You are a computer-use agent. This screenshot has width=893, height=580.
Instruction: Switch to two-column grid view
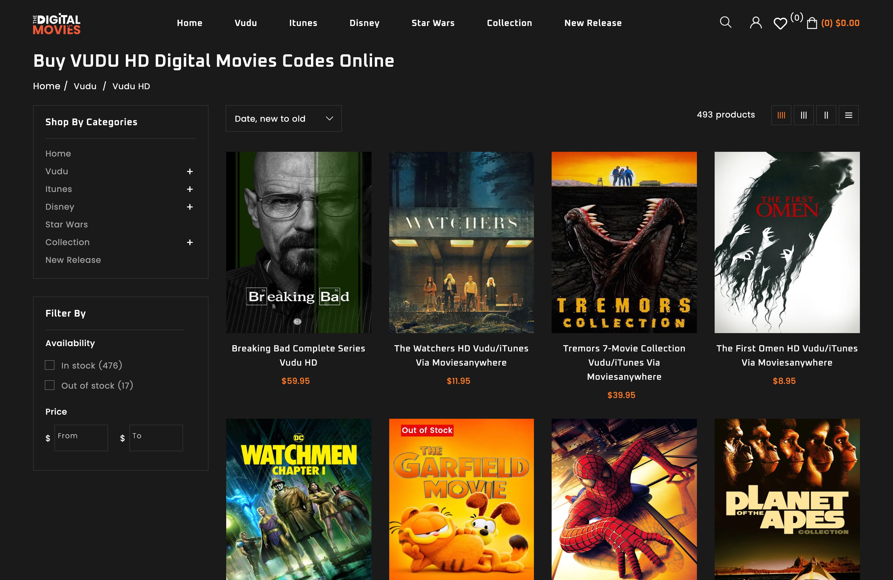pyautogui.click(x=826, y=115)
